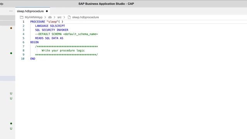
Task: Click the file icon in the breadcrumb
Action: [x=69, y=17]
